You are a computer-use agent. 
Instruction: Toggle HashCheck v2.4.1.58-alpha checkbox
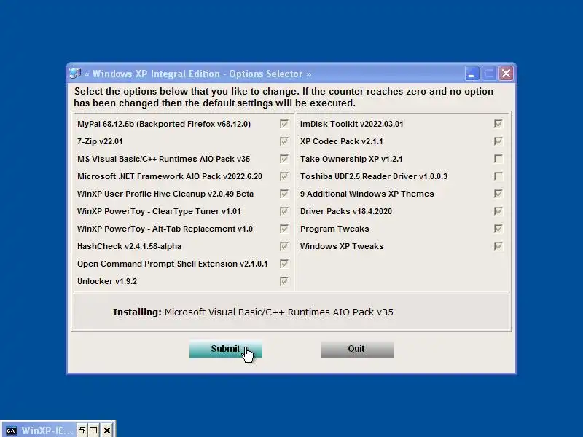pos(284,246)
